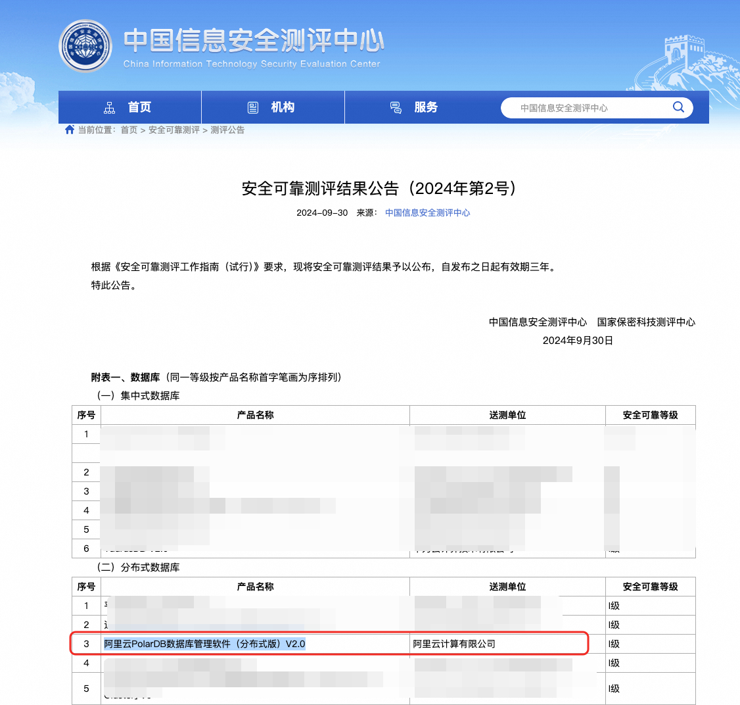Open the 中国信息安全测评中心 source link
740x705 pixels.
428,213
